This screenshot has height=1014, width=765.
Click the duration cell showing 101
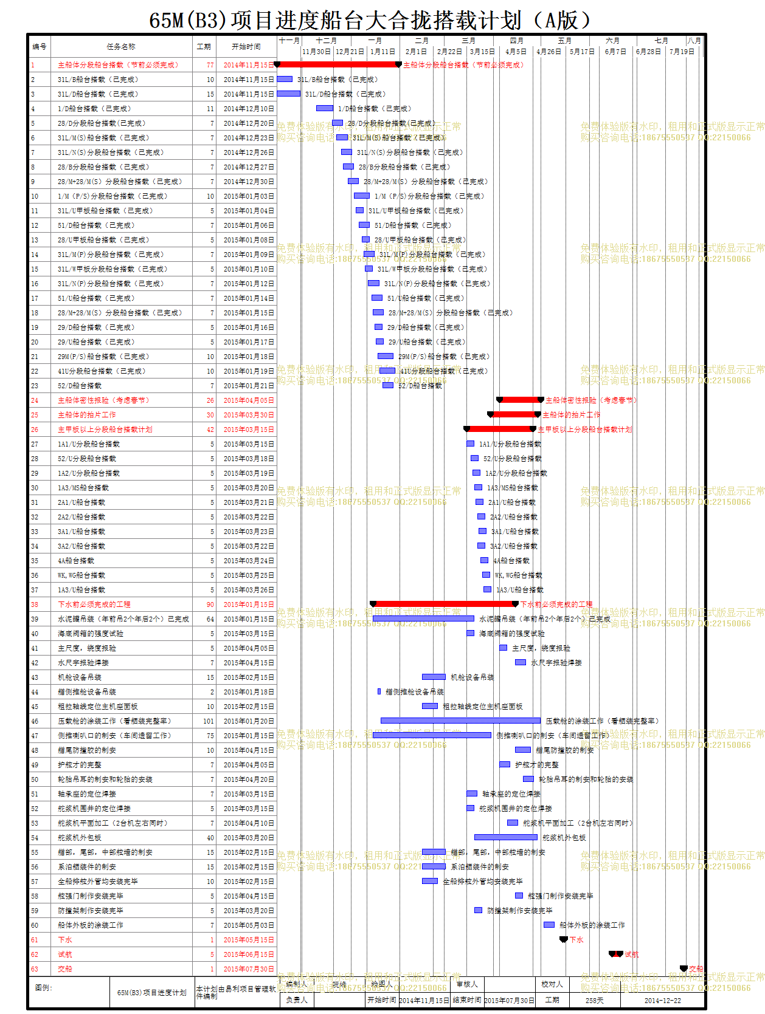click(204, 721)
